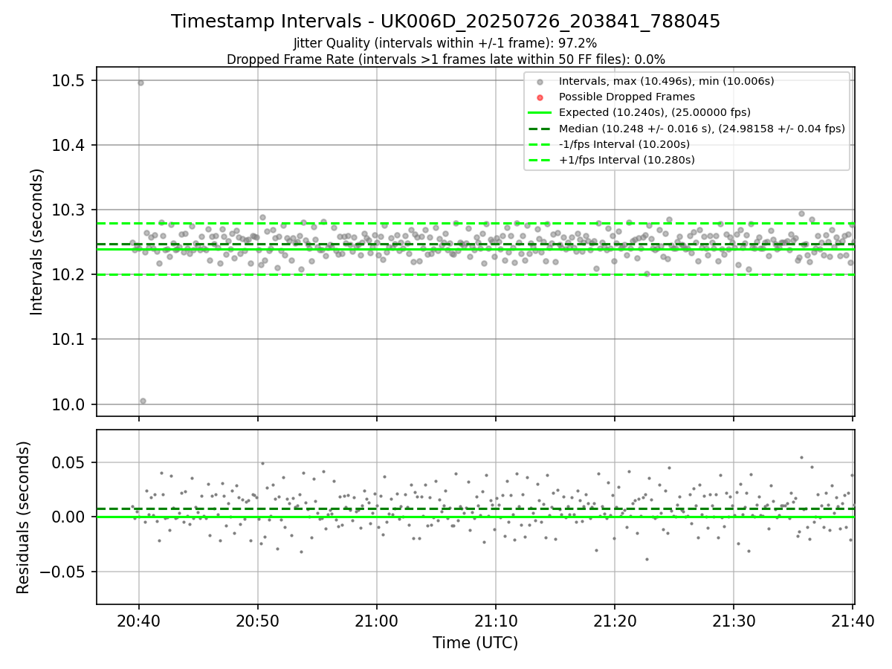Click the 21:30 time tick label

[734, 622]
